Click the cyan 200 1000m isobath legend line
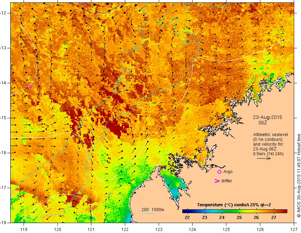301x233 pixels. [147, 213]
